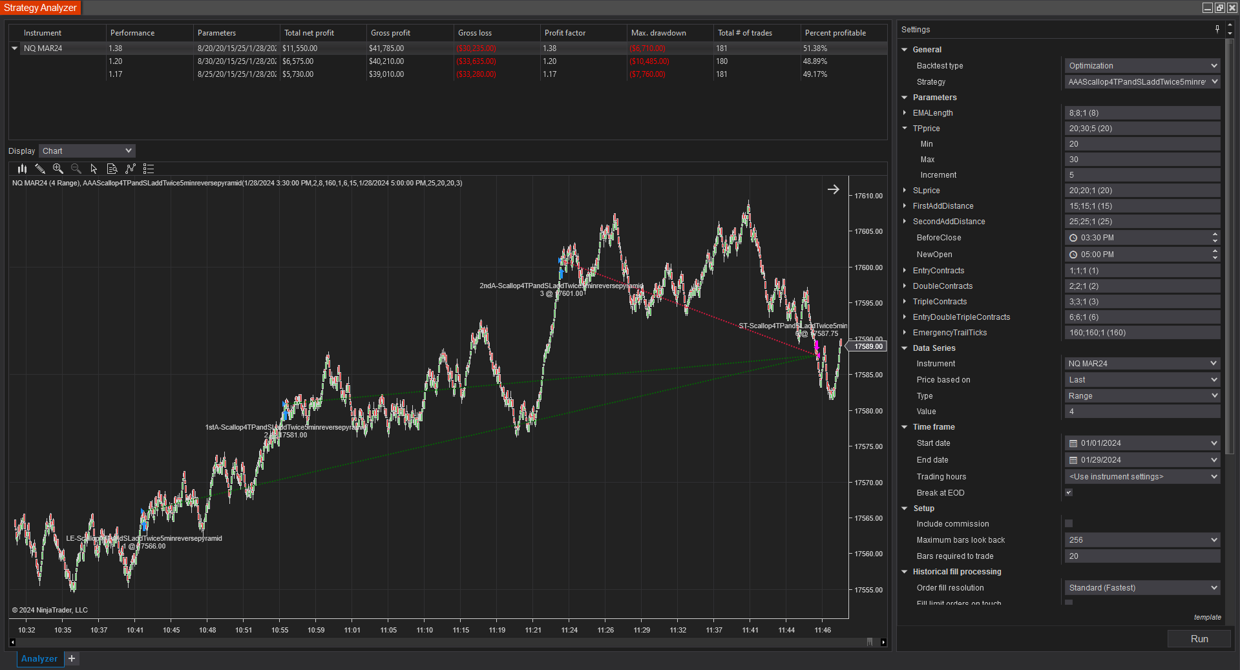Select the cursor pointer tool
Screen dimensions: 1240x670
pyautogui.click(x=94, y=169)
